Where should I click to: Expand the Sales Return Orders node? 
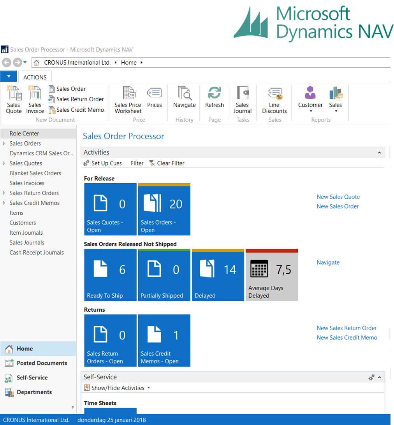point(4,193)
